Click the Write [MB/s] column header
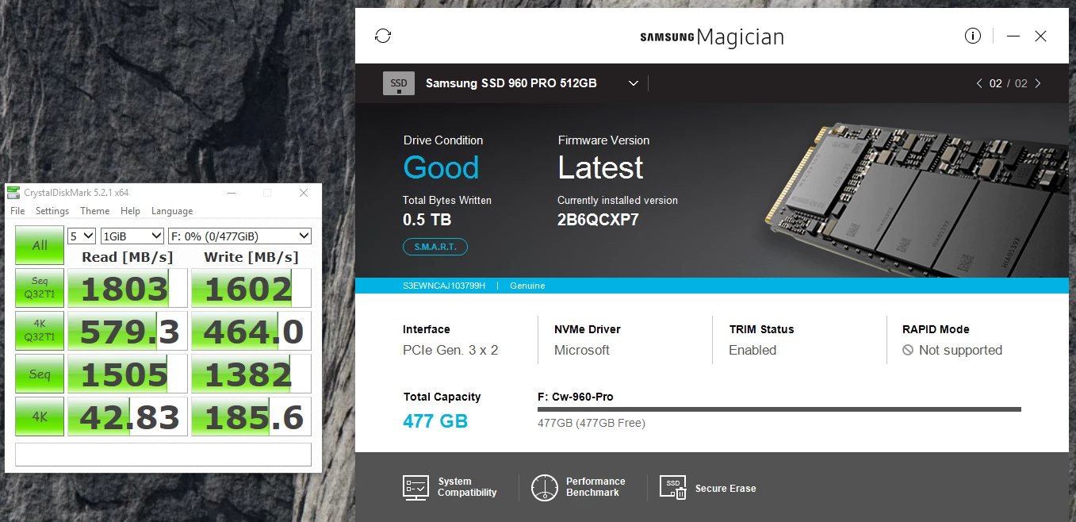This screenshot has width=1076, height=522. pos(251,257)
